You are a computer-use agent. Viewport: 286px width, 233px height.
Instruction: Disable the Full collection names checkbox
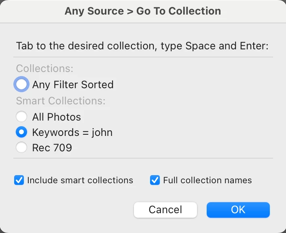point(155,180)
